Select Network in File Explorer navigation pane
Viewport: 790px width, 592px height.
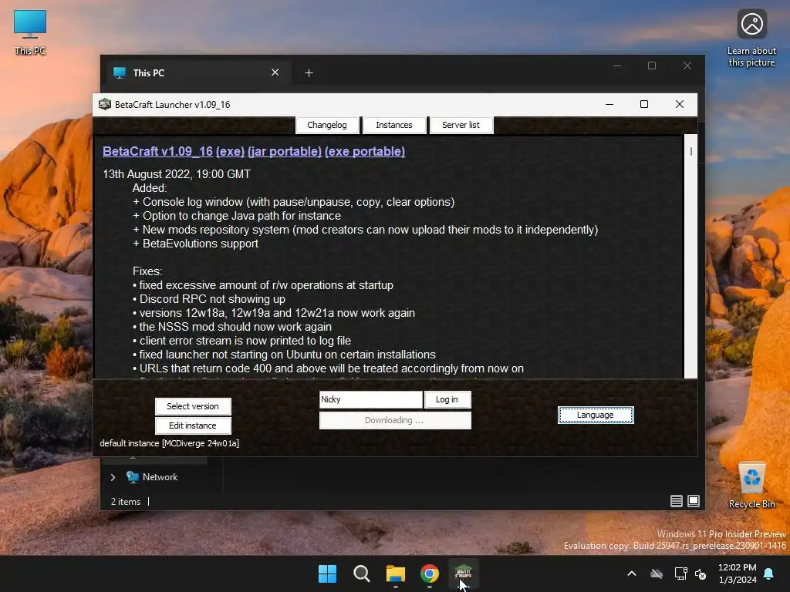[160, 477]
